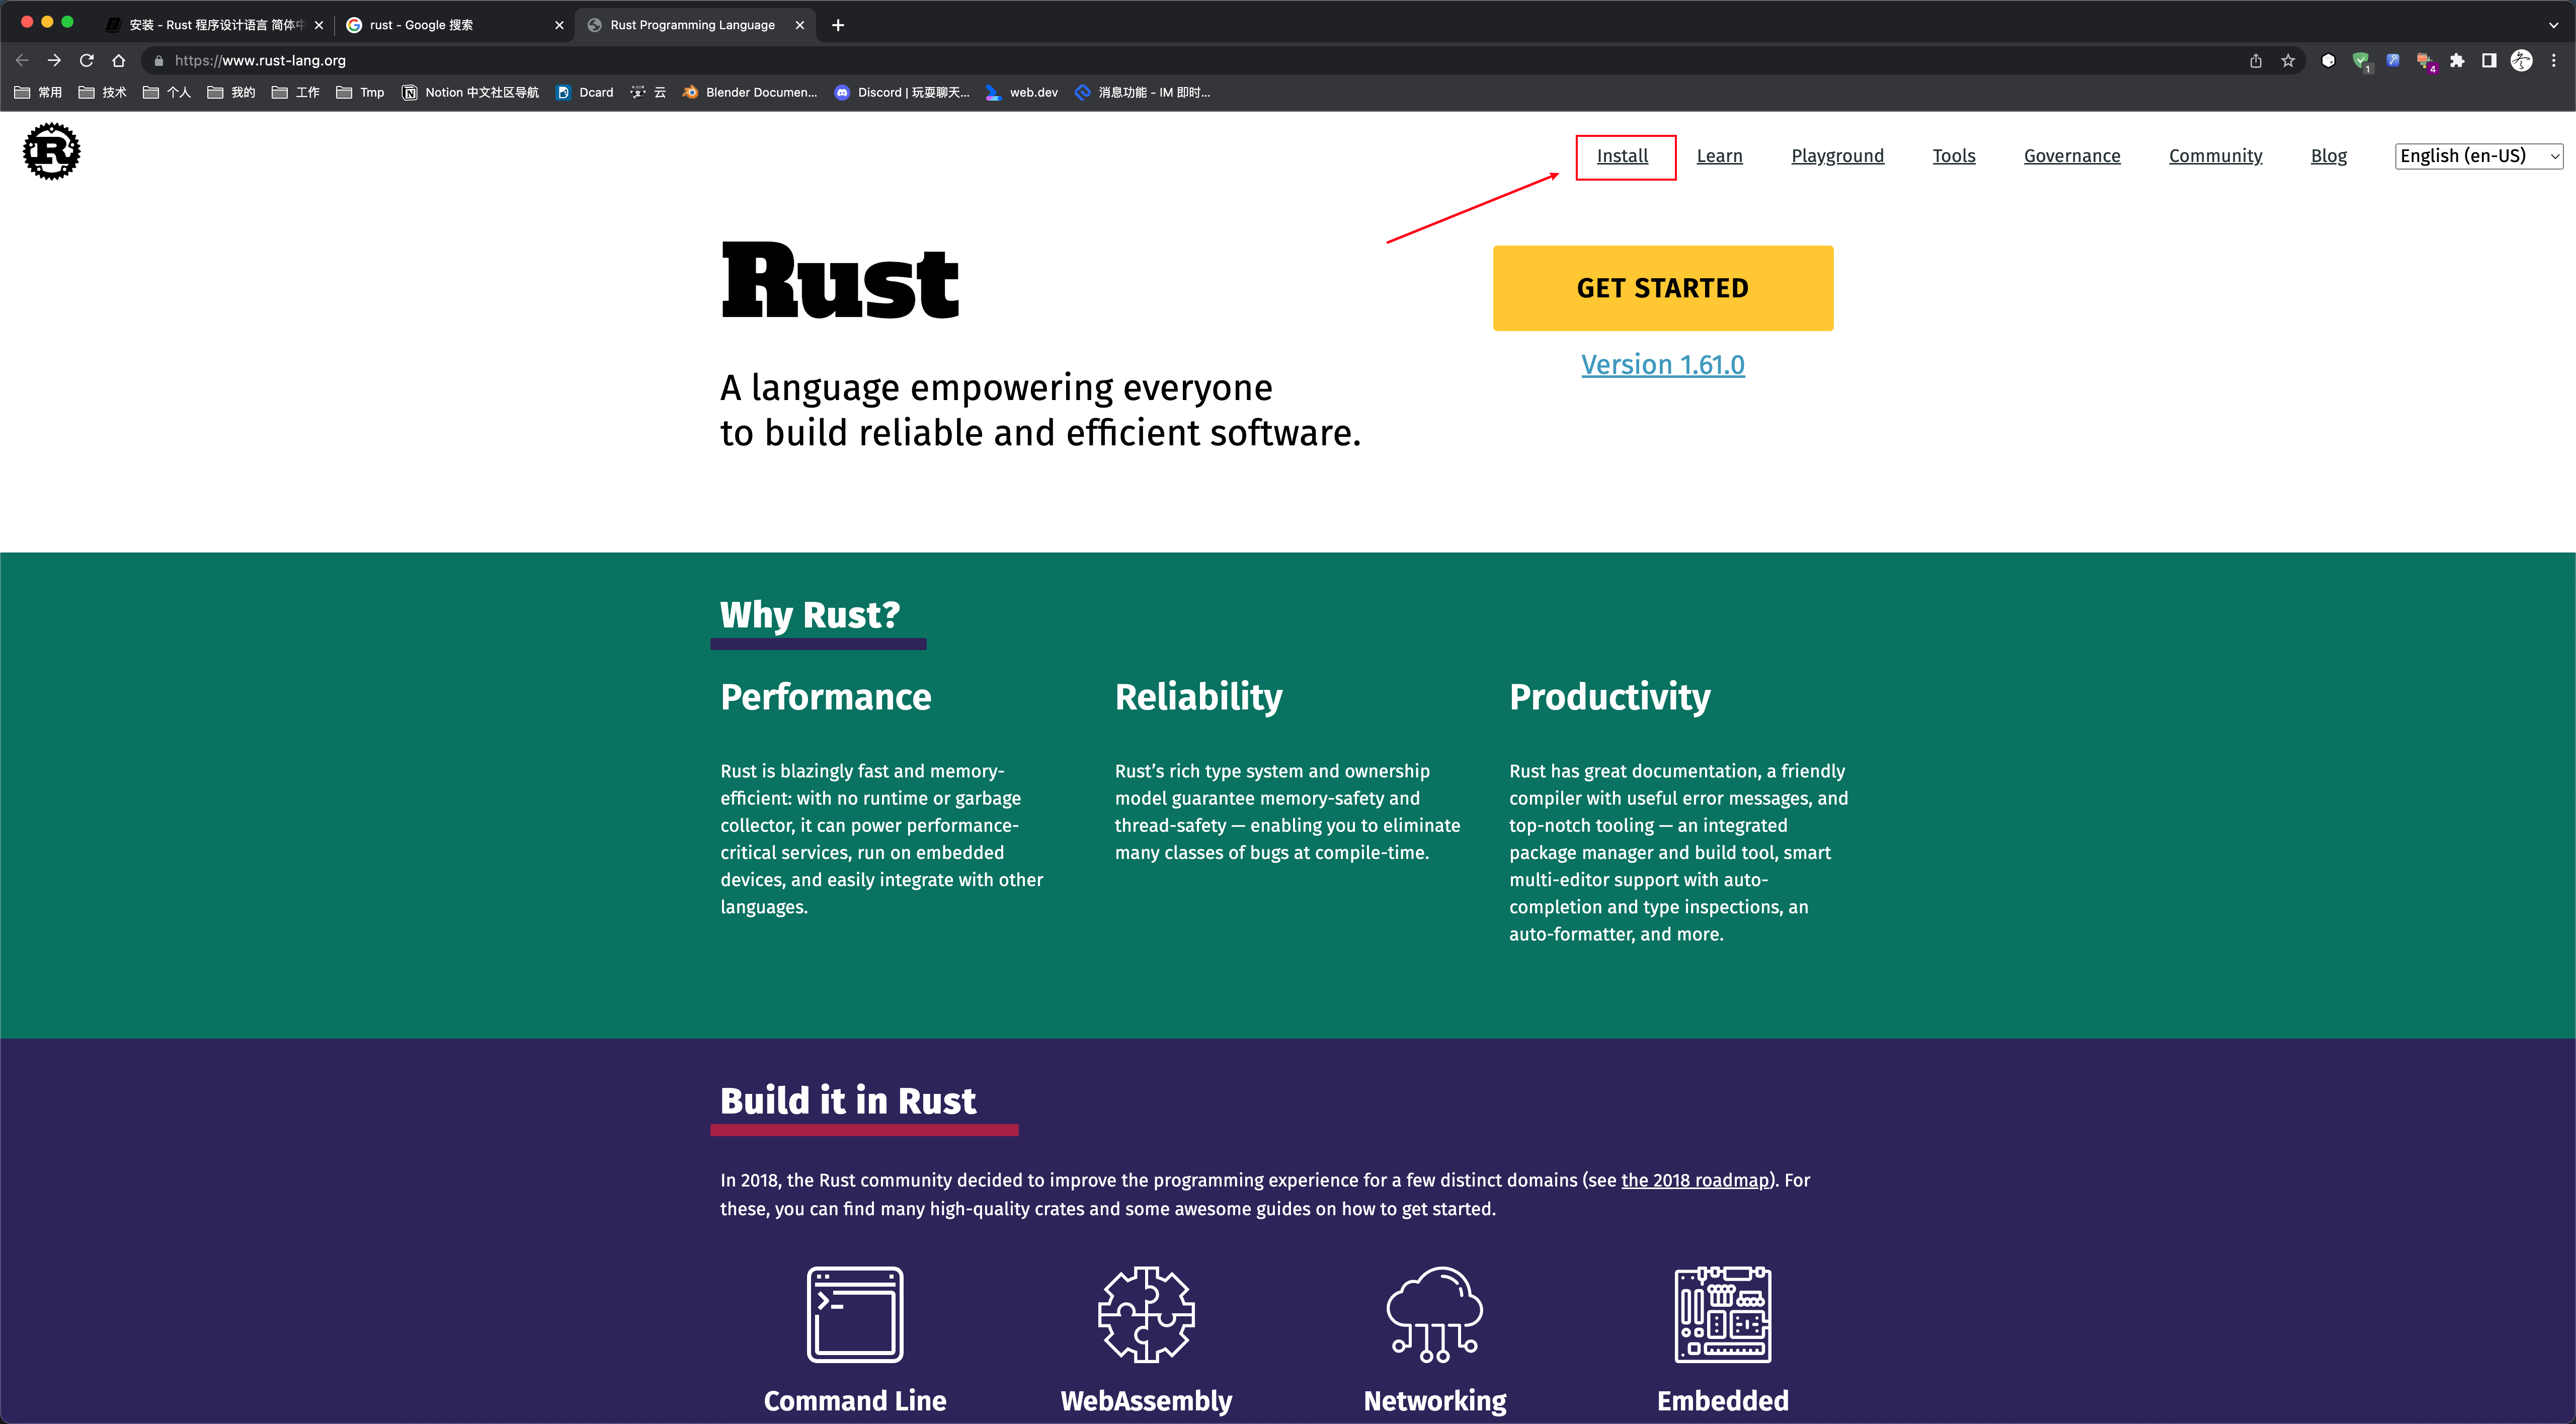Open the Playground nav menu item
The width and height of the screenshot is (2576, 1424).
[x=1837, y=156]
